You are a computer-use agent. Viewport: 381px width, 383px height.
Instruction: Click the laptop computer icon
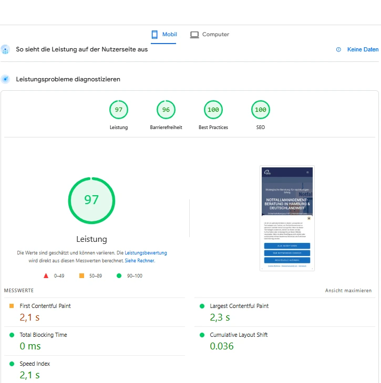point(194,35)
